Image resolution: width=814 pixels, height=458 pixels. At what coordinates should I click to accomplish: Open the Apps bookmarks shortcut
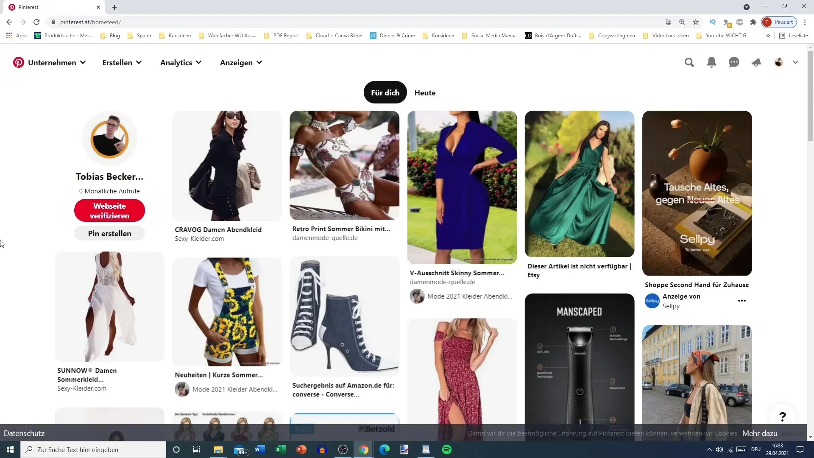(17, 36)
